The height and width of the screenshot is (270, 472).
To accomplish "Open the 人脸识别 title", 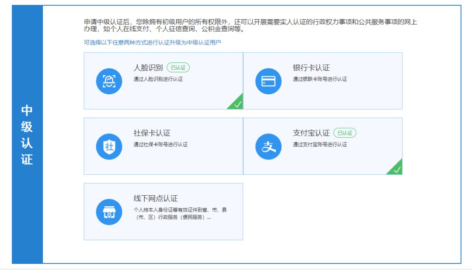I will [x=148, y=68].
